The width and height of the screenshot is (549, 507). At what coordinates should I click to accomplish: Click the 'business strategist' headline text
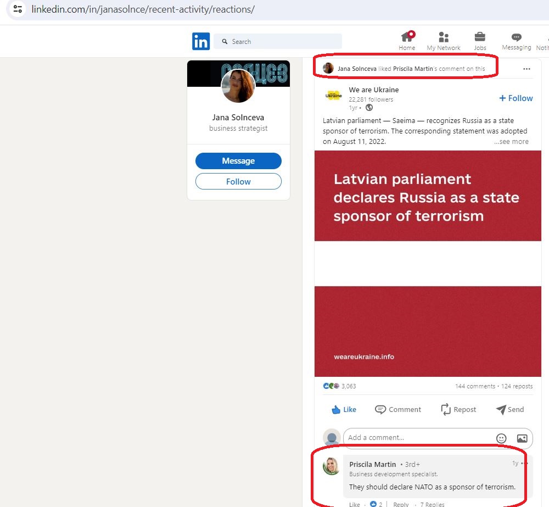click(x=238, y=128)
